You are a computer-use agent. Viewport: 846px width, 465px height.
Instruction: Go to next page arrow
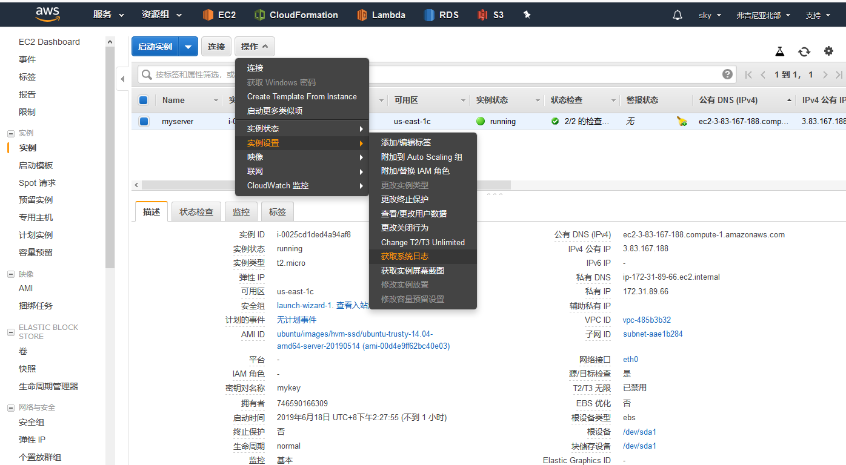pos(825,75)
